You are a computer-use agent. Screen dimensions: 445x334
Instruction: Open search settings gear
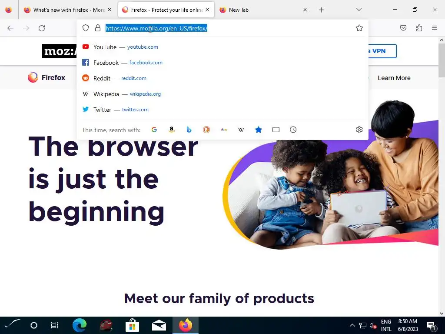(x=359, y=130)
